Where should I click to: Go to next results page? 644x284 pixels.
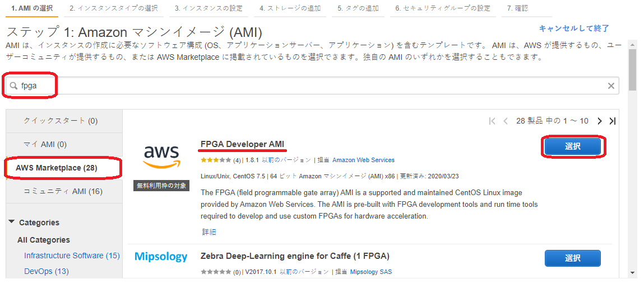click(x=599, y=121)
